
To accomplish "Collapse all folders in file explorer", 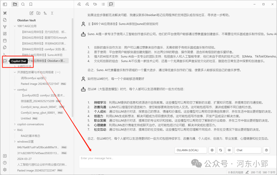I will 52,13.
